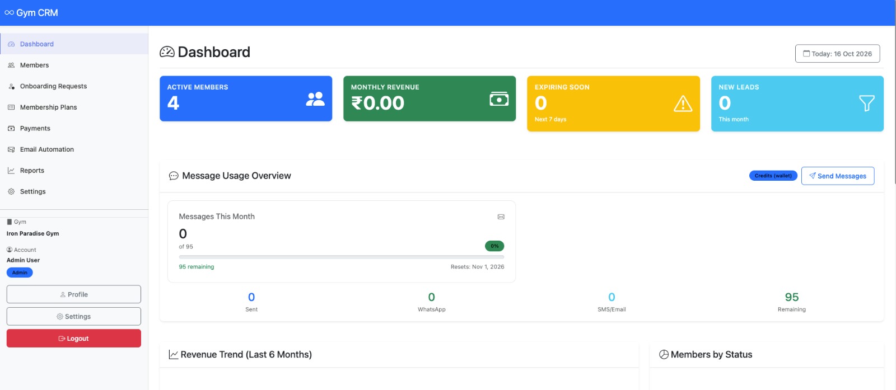The width and height of the screenshot is (896, 390).
Task: Click the Today: 16 Oct 2026 date box
Action: coord(838,54)
